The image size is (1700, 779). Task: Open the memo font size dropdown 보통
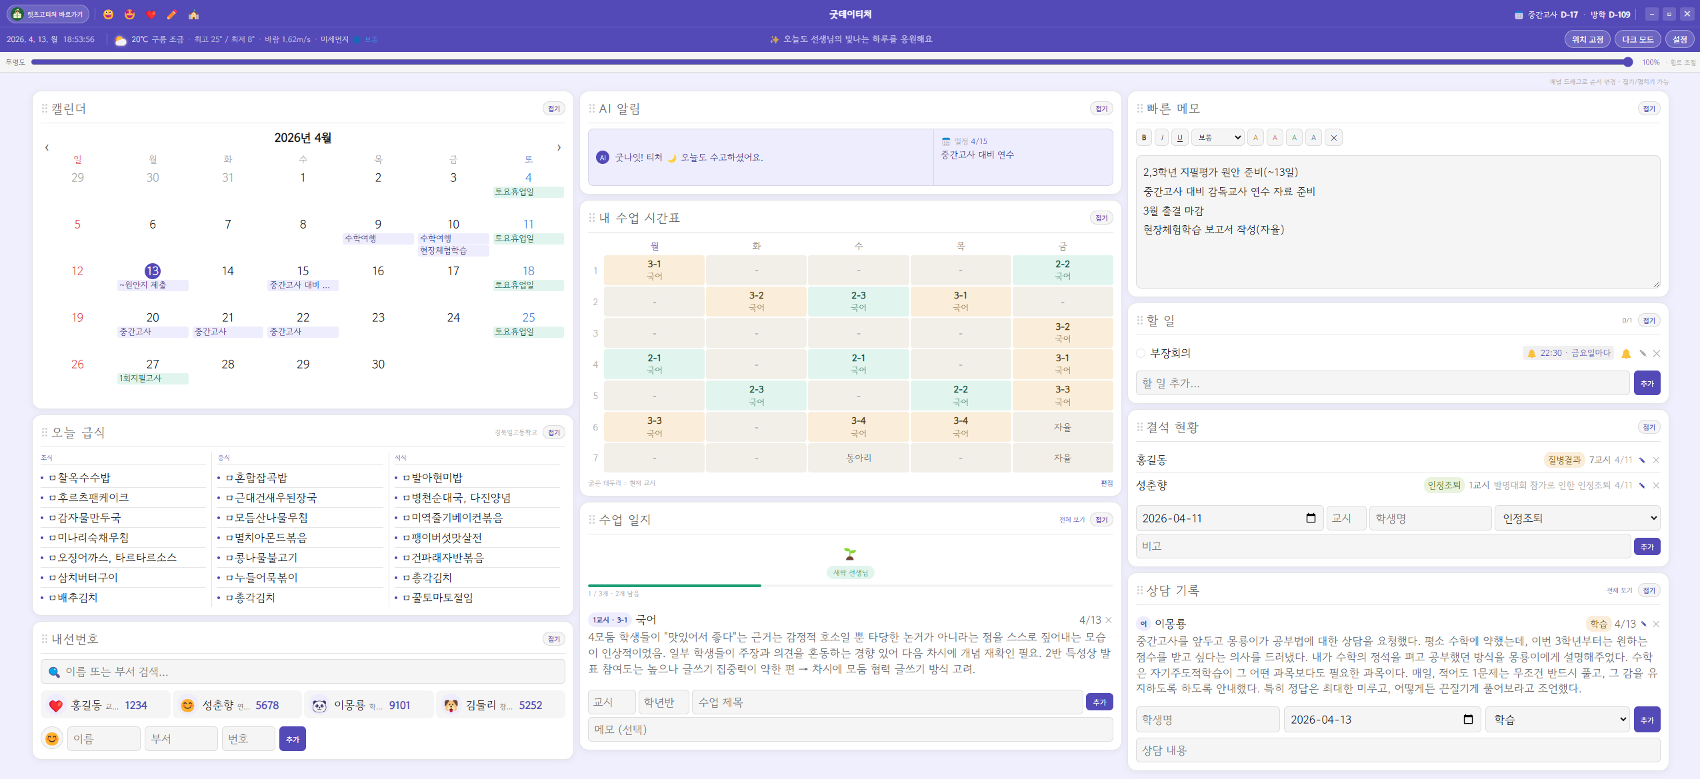tap(1218, 138)
